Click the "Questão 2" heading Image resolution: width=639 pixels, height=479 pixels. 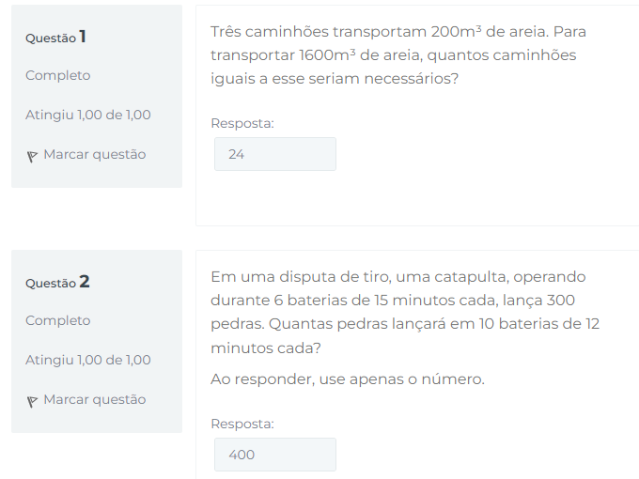click(x=57, y=283)
